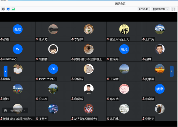
Task: Click muted mic icon beside 王广涛
Action: [x=144, y=39]
